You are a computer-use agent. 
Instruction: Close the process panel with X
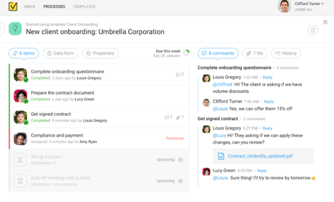(x=325, y=22)
